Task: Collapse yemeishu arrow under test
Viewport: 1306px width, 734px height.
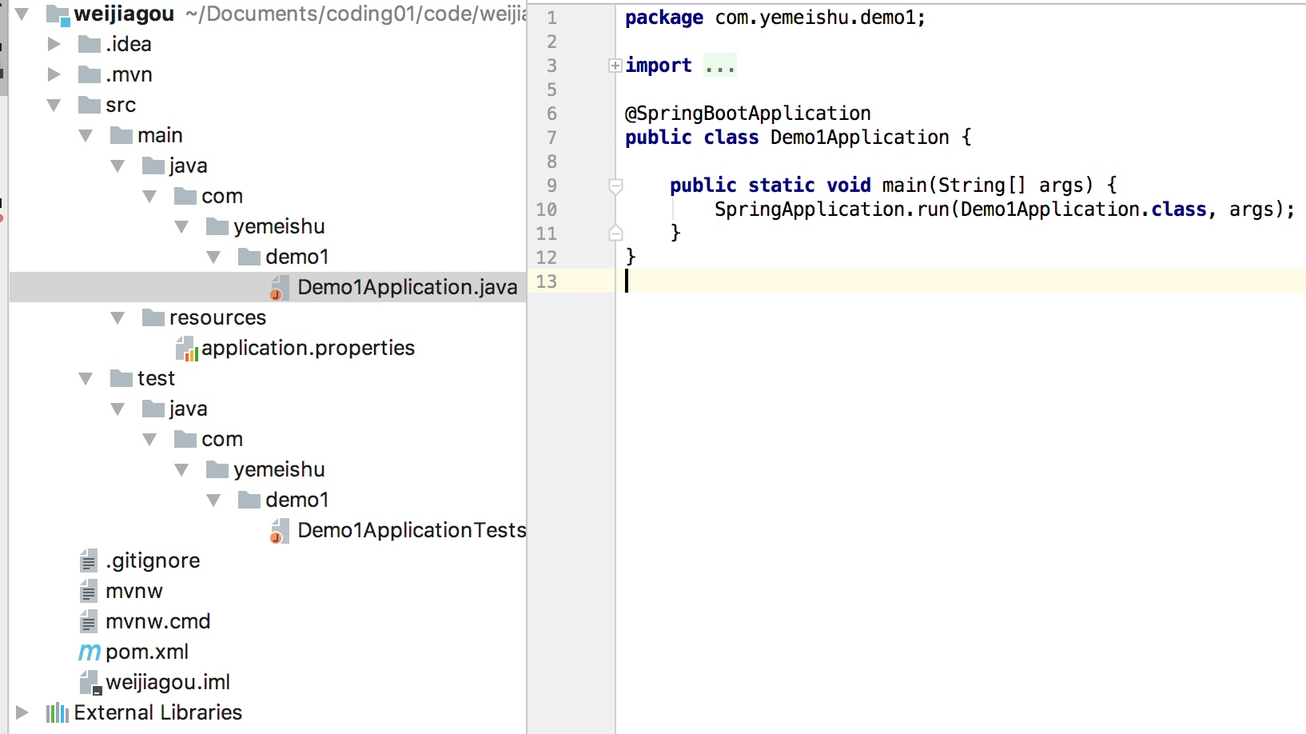Action: 182,469
